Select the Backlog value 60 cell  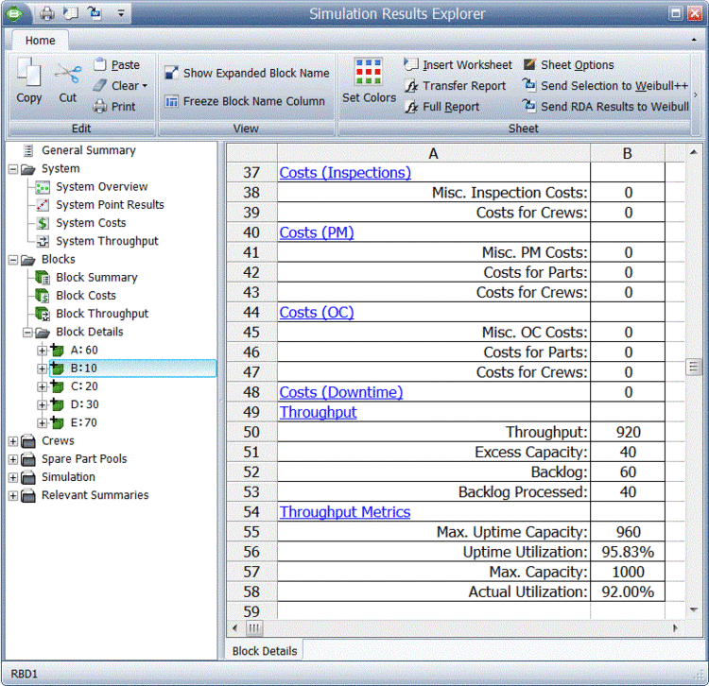click(x=628, y=472)
